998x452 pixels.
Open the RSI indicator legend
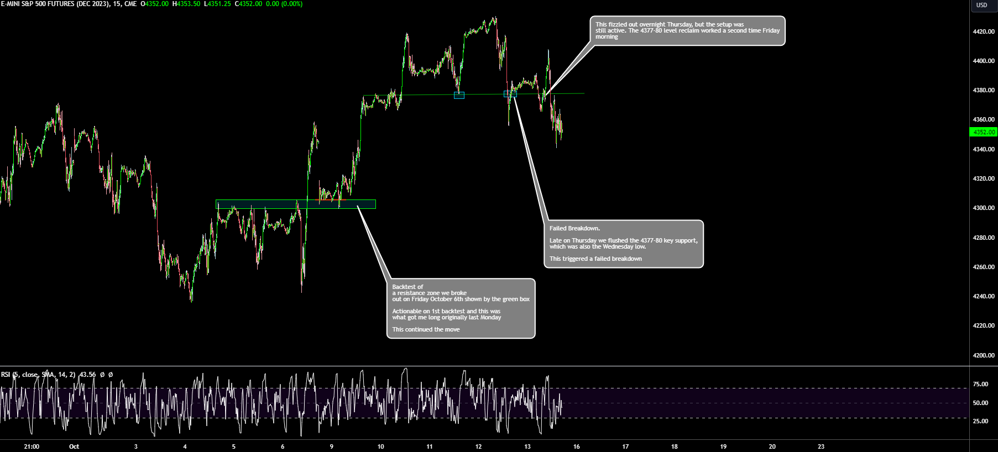[38, 375]
